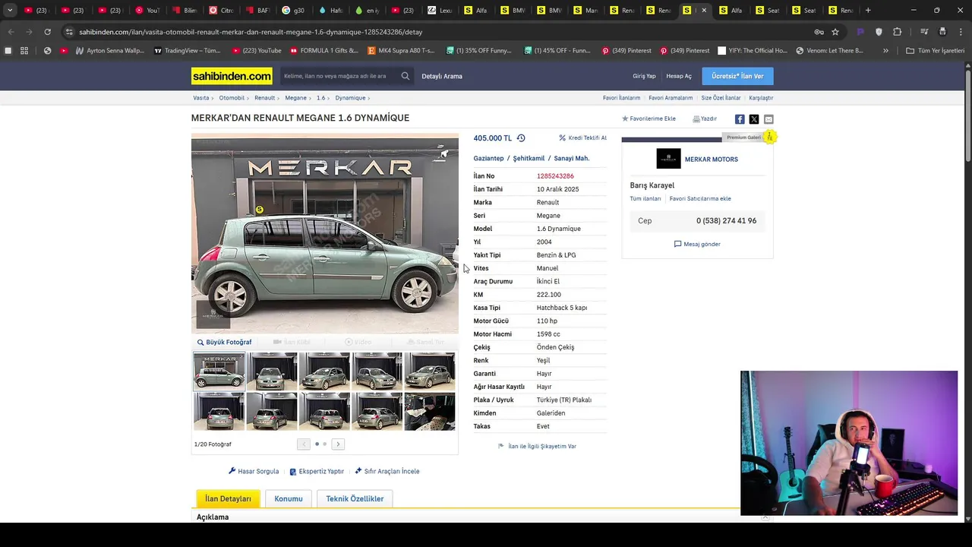Show more bookmarks chevron
Screen dimensions: 972x547
click(x=885, y=51)
